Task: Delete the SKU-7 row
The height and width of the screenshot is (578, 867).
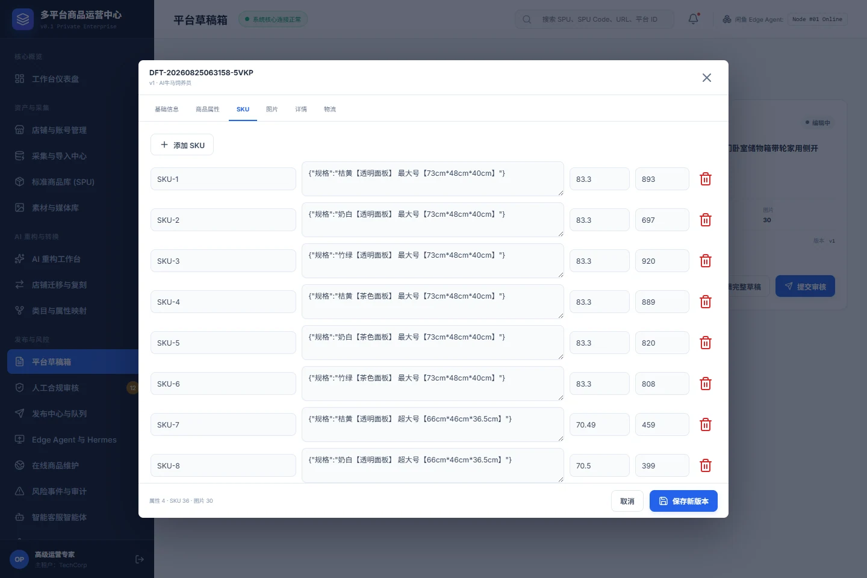Action: coord(706,424)
